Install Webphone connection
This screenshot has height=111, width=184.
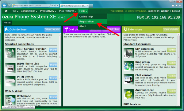pos(53,97)
